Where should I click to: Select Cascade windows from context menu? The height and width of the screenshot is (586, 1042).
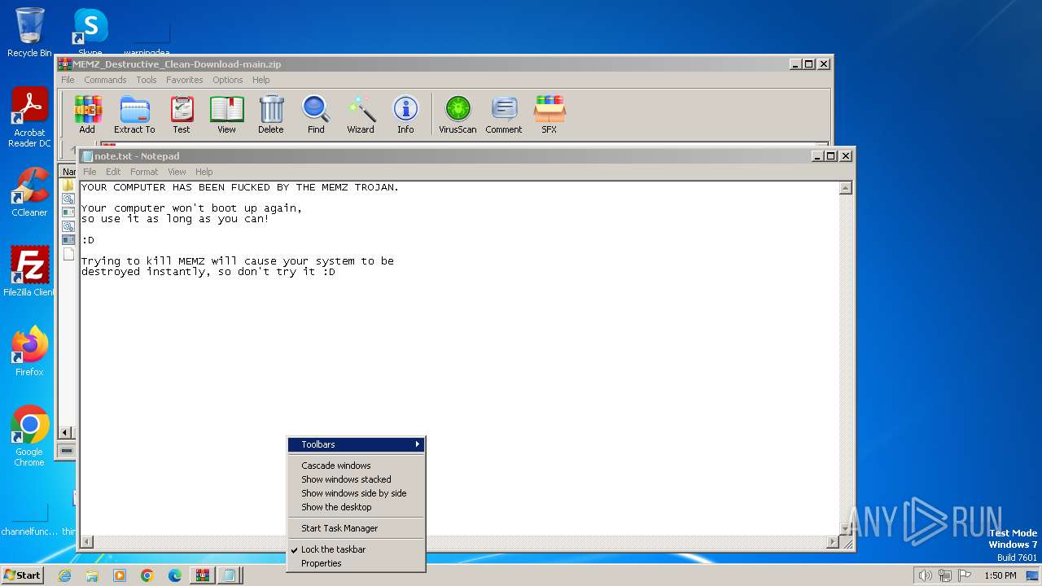(356, 466)
